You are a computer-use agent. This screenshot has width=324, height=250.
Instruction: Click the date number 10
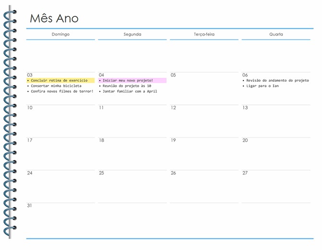coord(30,108)
